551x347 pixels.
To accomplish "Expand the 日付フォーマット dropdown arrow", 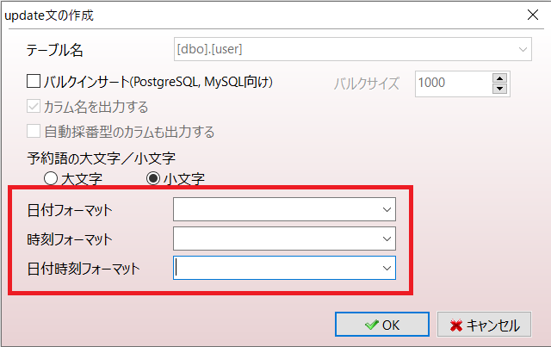I will (387, 209).
